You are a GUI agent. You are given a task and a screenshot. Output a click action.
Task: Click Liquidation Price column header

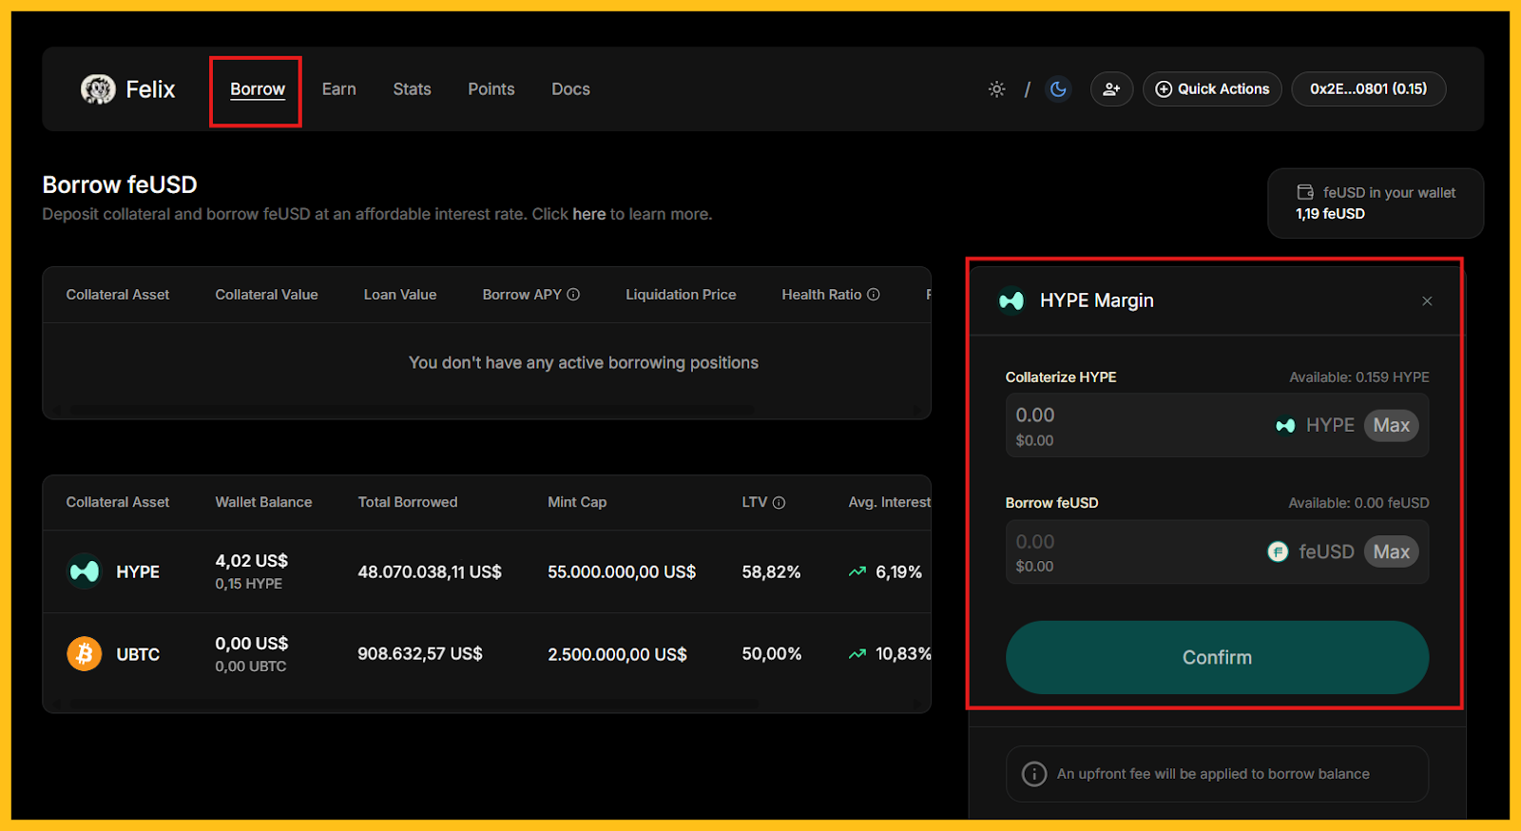point(681,295)
